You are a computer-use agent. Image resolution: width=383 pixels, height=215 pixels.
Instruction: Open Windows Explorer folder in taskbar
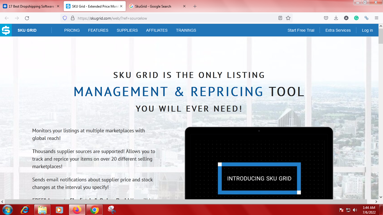point(42,210)
